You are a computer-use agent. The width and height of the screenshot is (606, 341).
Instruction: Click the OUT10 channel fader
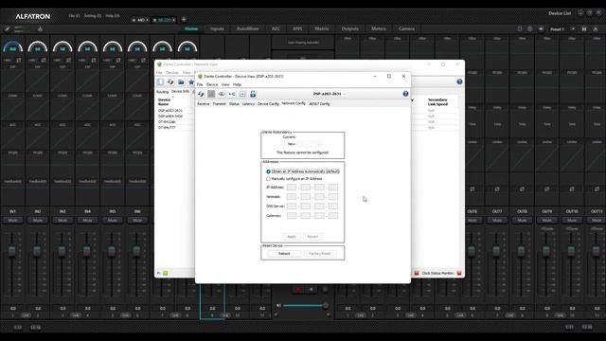point(571,252)
